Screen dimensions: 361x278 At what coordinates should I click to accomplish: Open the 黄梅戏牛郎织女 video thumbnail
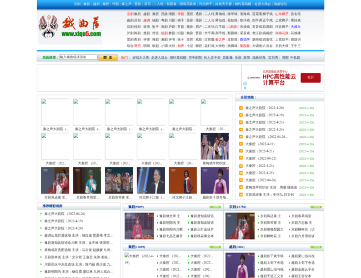pyautogui.click(x=215, y=146)
